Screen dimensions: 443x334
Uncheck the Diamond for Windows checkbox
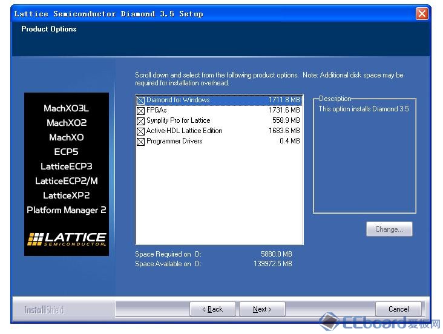[x=140, y=100]
